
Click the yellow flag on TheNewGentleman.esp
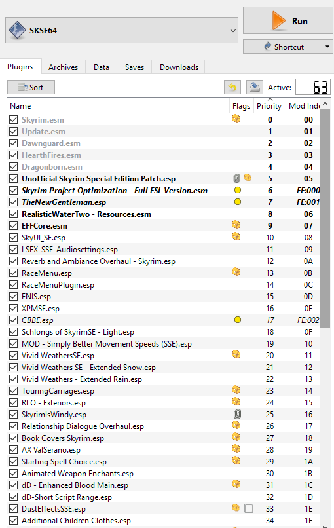[x=238, y=202]
